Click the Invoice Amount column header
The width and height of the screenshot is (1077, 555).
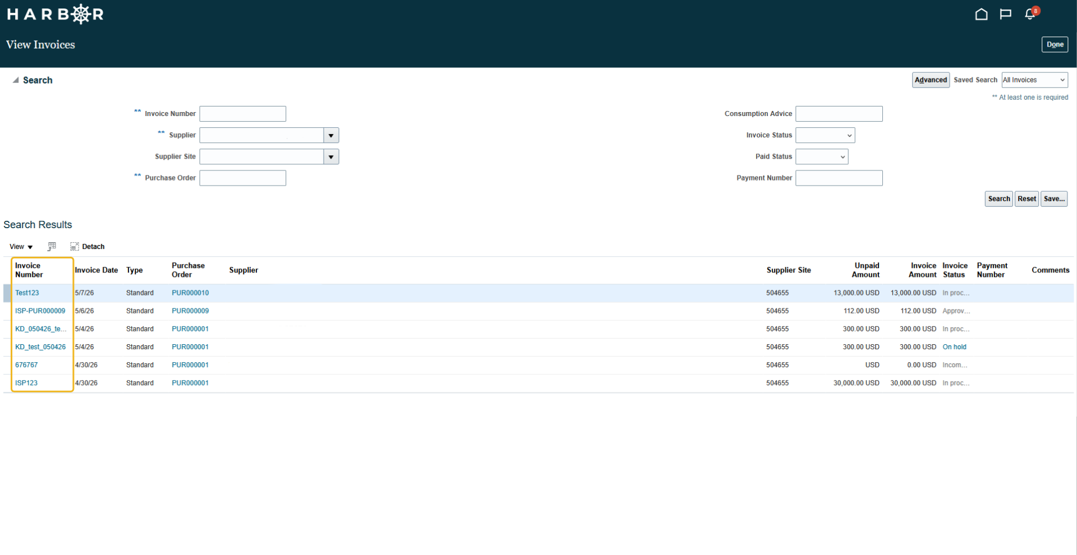pos(923,270)
